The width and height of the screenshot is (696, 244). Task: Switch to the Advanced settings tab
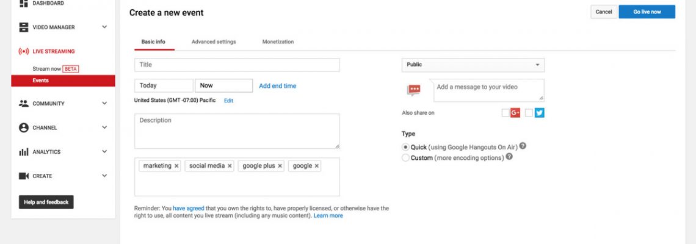[214, 42]
